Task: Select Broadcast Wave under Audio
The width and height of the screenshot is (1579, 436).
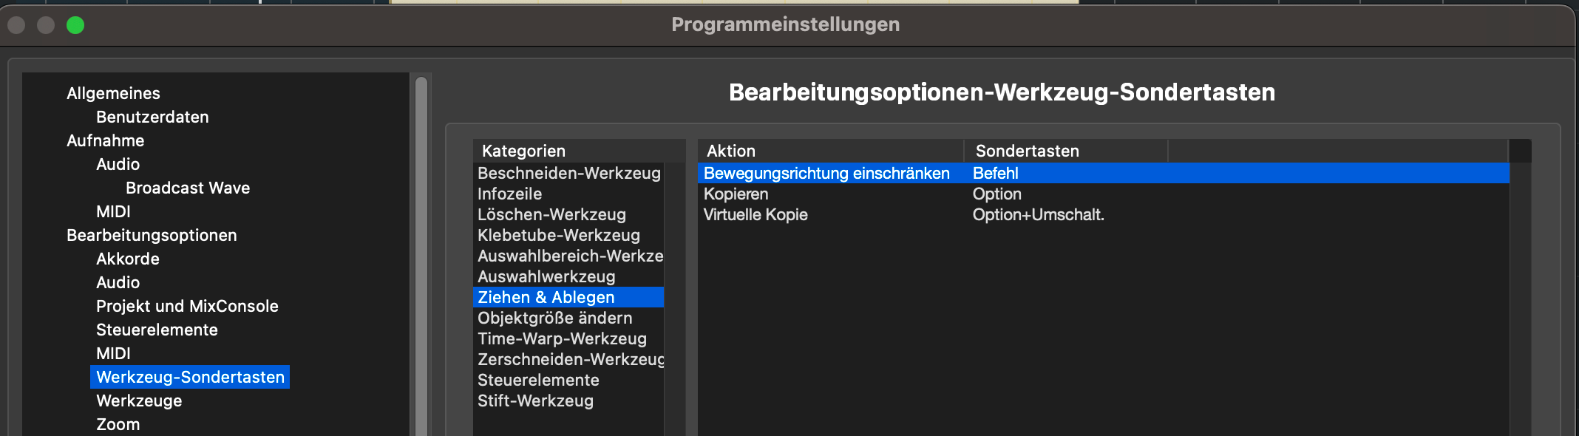Action: tap(188, 188)
